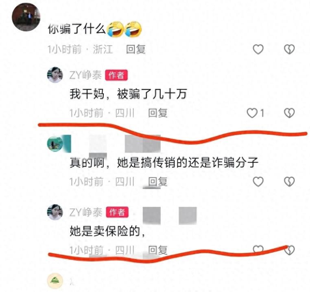Tap the 作者 badge on the second ZY峥泰 reply
Screen dimensions: 310x292
(x=117, y=212)
